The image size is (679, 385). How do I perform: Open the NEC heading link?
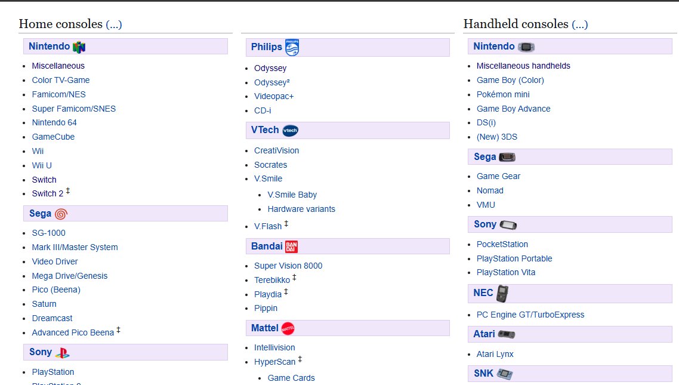pos(483,293)
